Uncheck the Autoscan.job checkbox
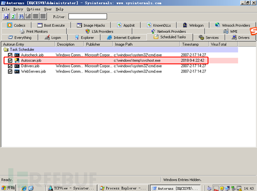Image resolution: width=257 pixels, height=191 pixels. (10, 60)
